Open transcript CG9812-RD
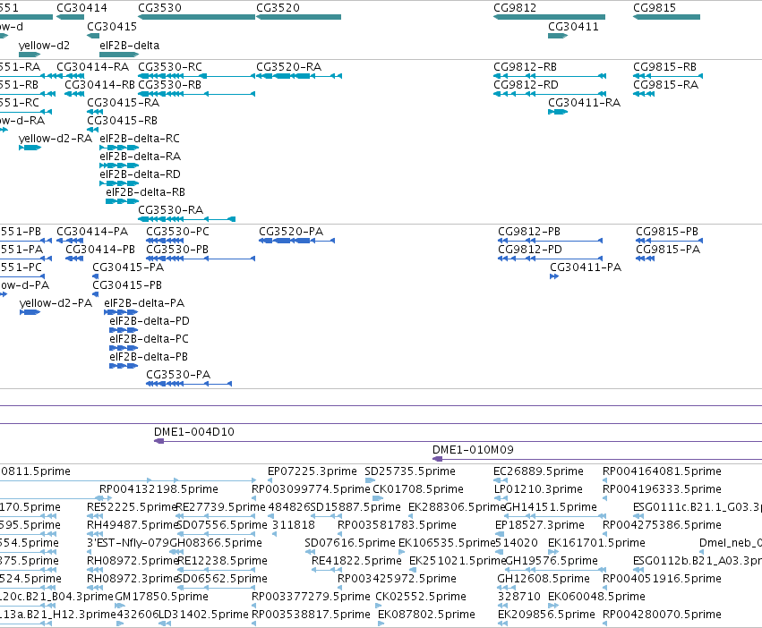The height and width of the screenshot is (628, 762). pos(526,85)
